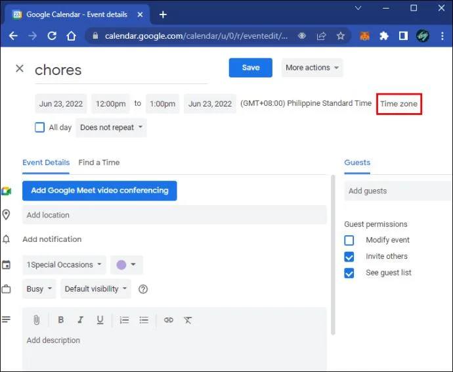Bookmark page with the star icon
Viewport: 453px width, 372px height.
[341, 36]
